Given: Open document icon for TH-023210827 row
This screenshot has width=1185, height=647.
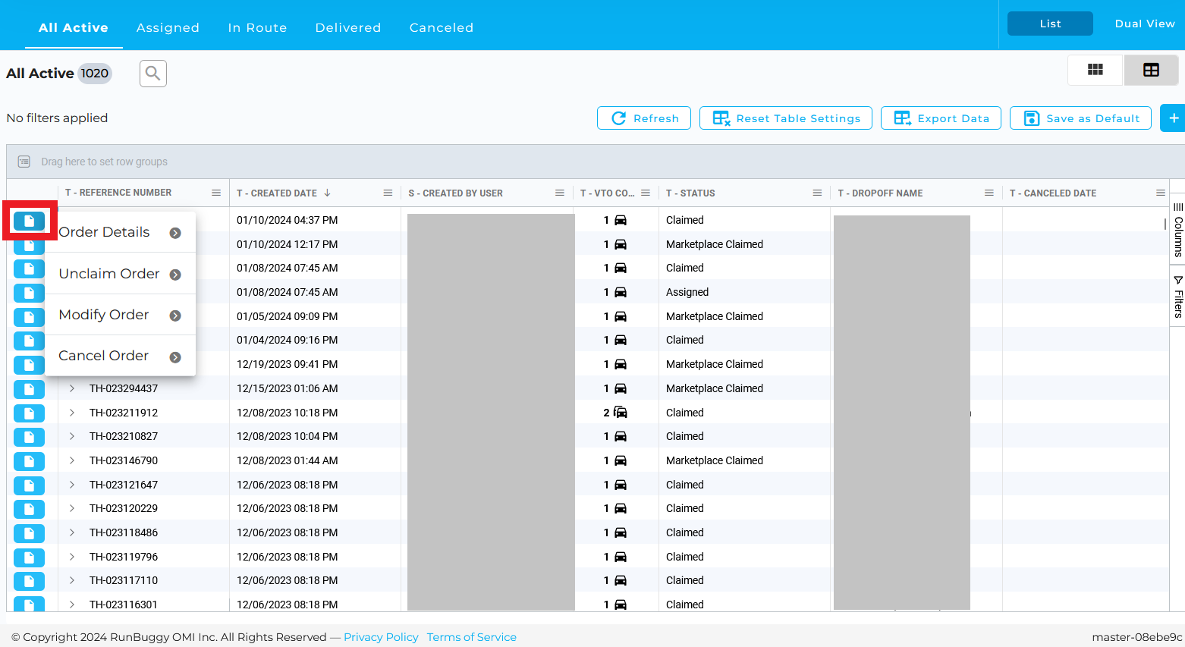Looking at the screenshot, I should (29, 437).
